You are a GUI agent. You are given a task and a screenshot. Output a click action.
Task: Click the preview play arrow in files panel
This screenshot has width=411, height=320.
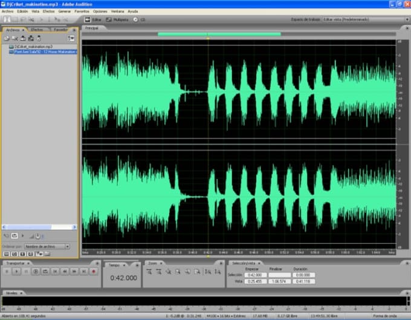pos(23,236)
